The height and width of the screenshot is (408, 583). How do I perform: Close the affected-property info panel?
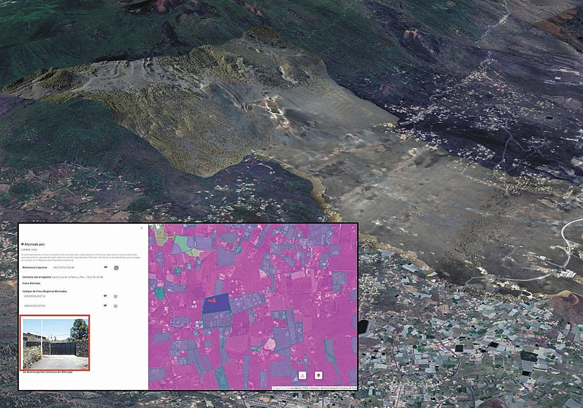(142, 228)
